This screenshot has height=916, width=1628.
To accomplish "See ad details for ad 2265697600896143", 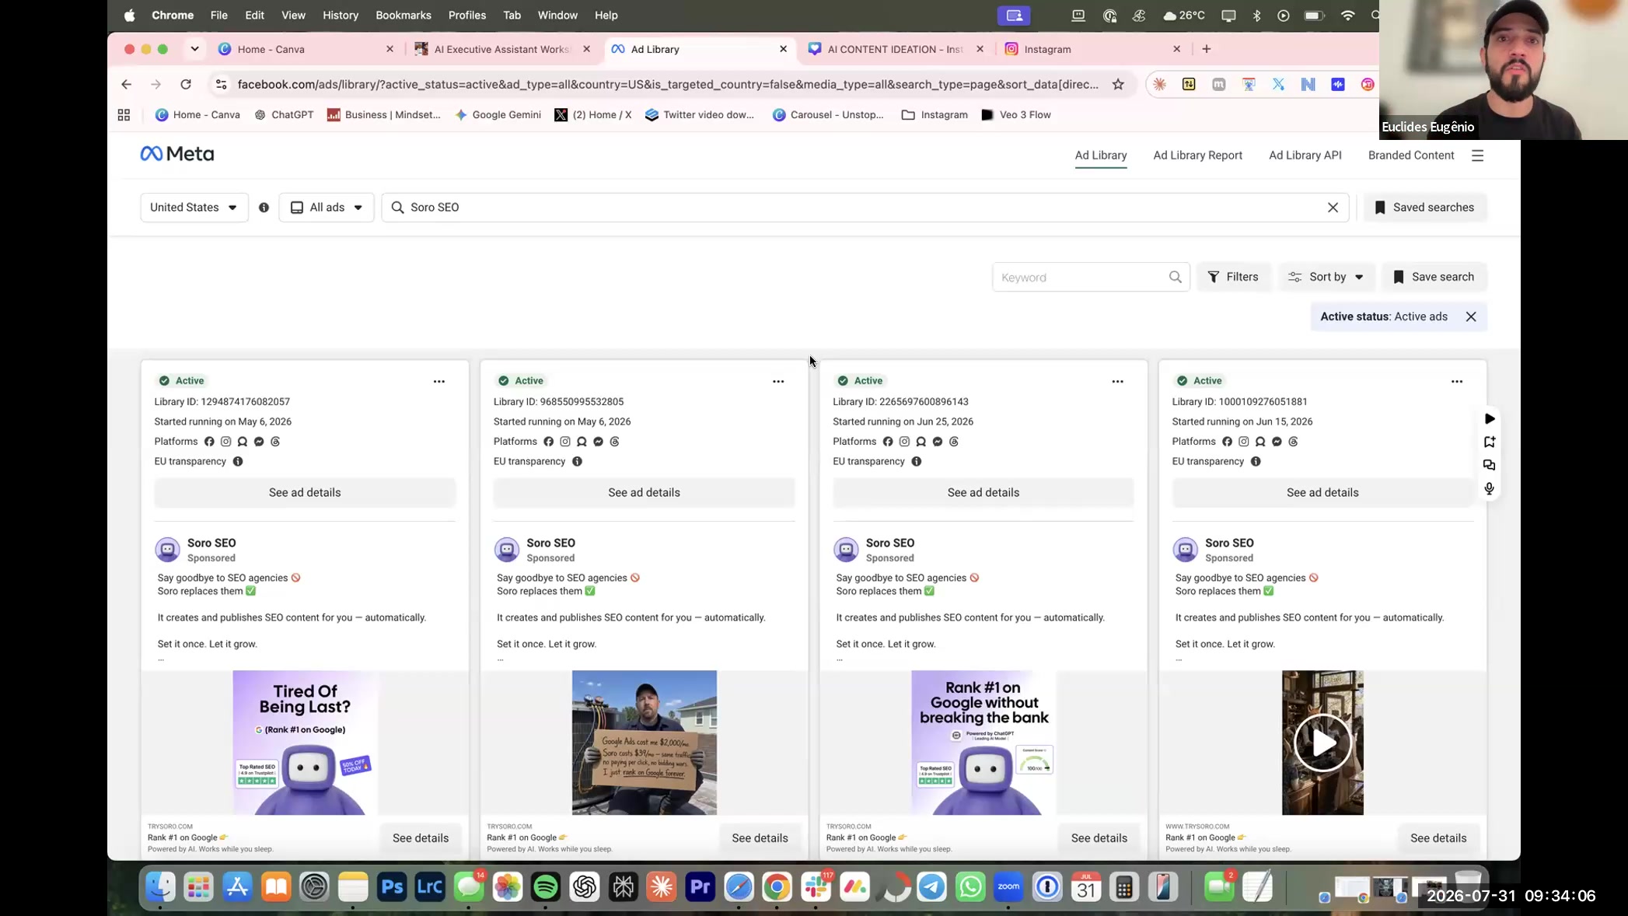I will click(983, 492).
